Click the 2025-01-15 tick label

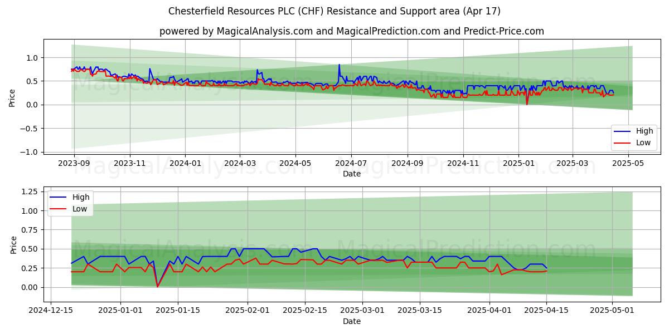(178, 311)
